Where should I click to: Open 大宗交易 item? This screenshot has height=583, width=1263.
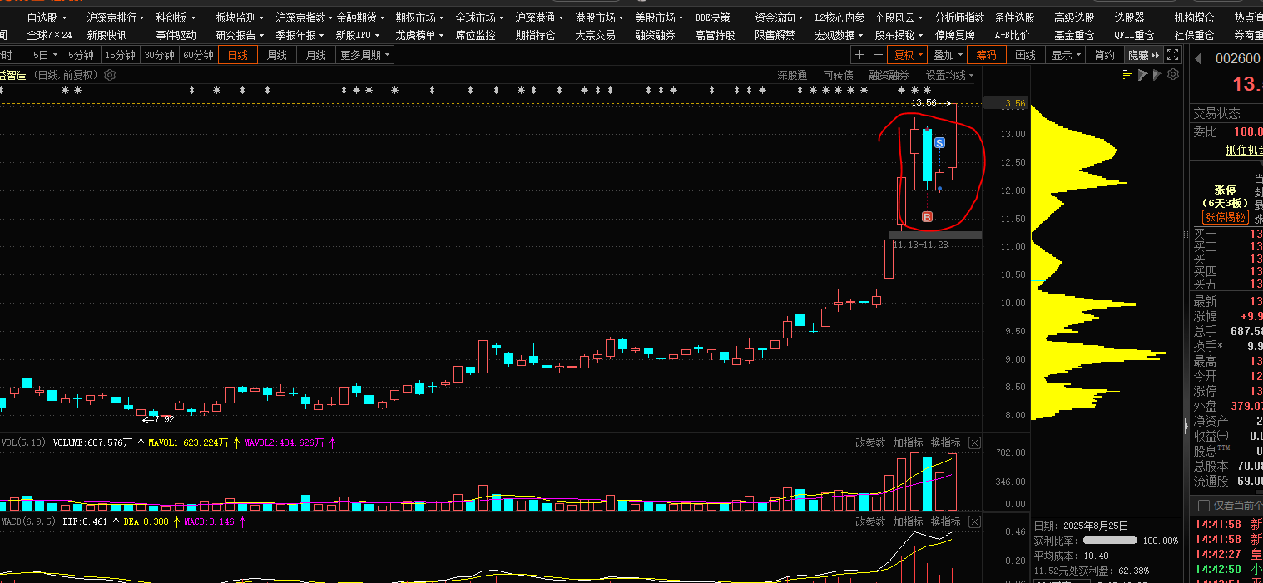coord(595,35)
